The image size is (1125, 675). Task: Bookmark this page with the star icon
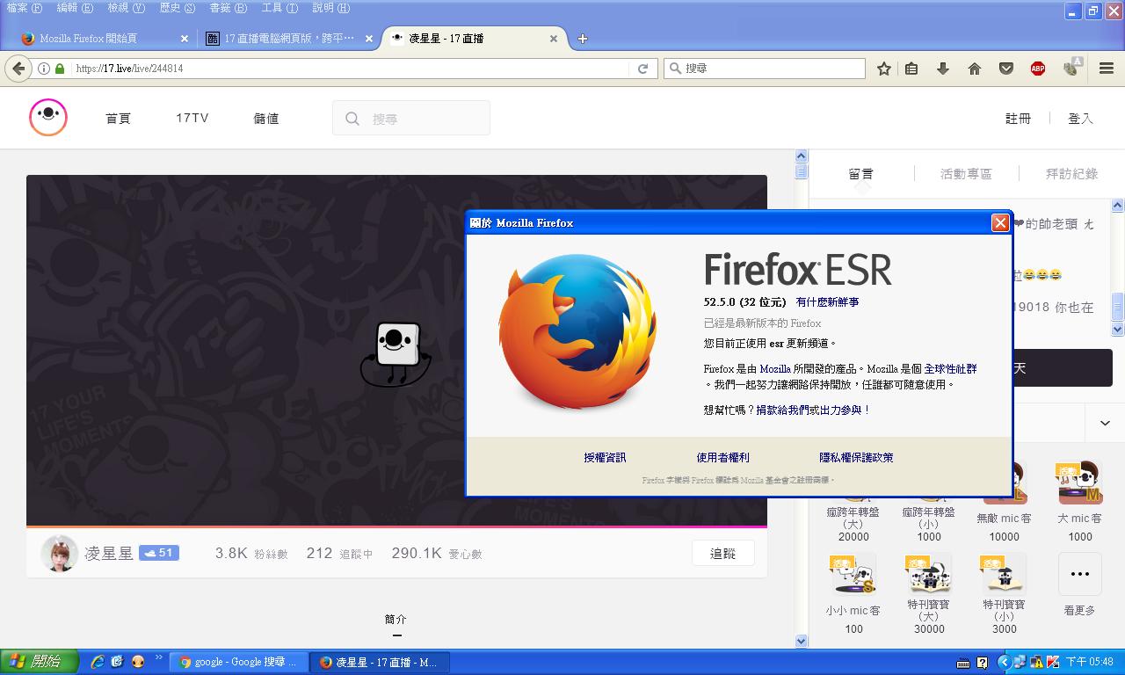point(884,69)
